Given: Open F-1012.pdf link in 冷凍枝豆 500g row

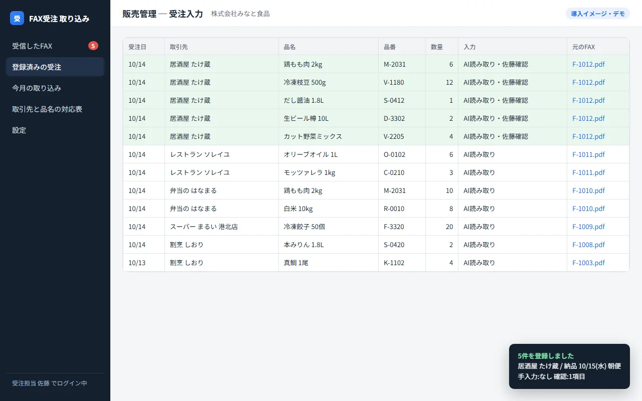Looking at the screenshot, I should tap(588, 82).
